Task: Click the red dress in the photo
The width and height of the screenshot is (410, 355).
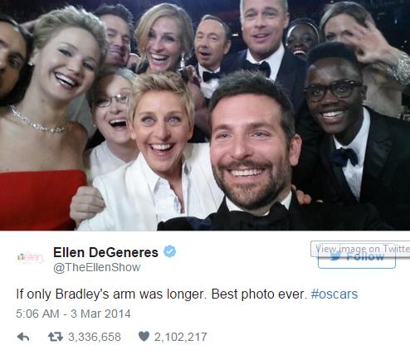Action: (x=40, y=200)
